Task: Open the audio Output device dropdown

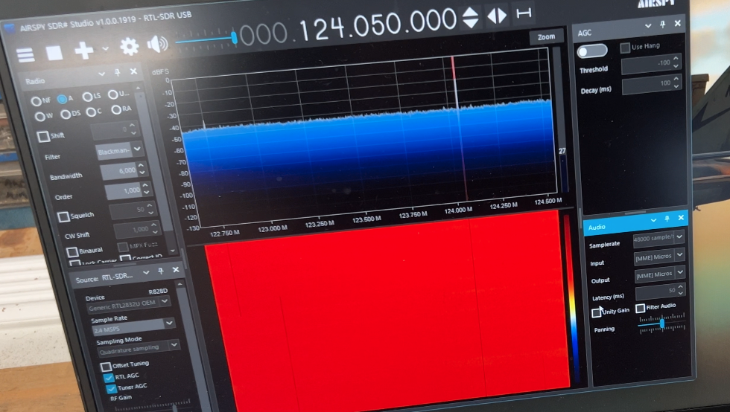Action: 660,274
